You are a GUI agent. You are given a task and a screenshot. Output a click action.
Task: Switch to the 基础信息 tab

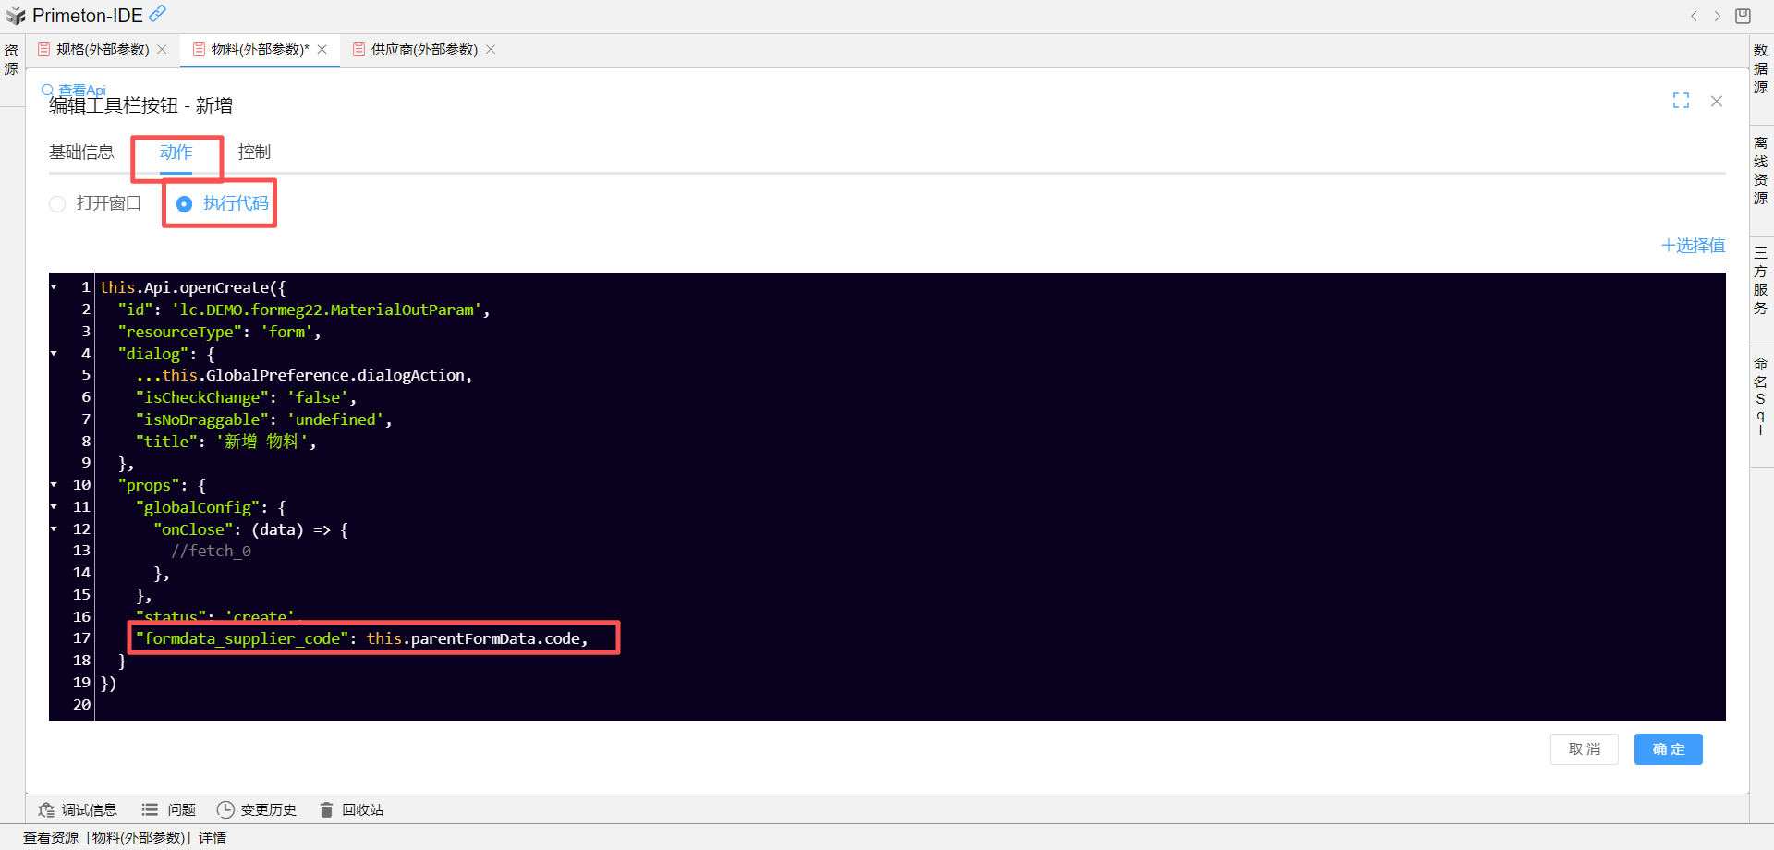[x=81, y=152]
